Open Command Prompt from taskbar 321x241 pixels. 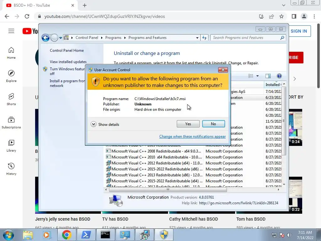click(105, 235)
